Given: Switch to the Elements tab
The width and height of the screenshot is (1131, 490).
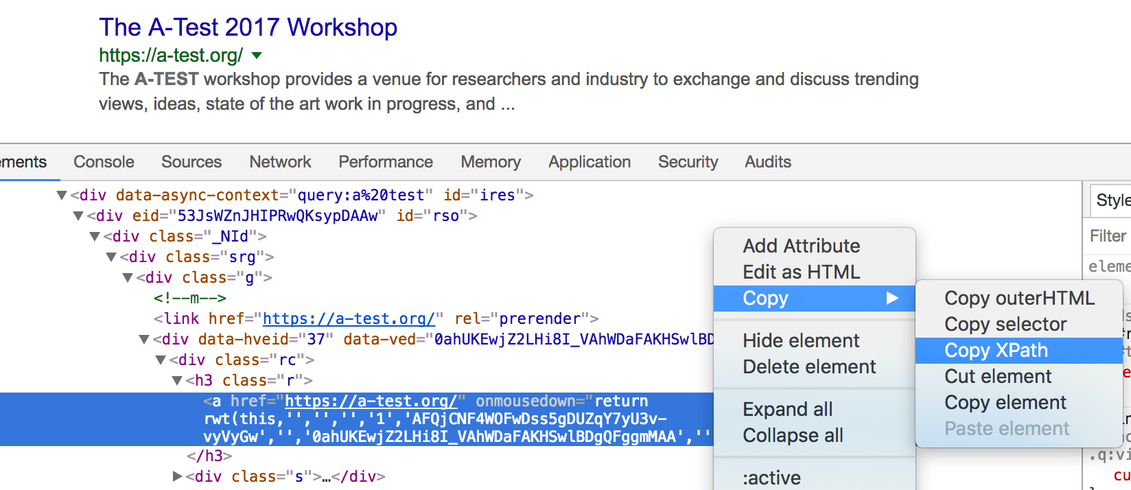Looking at the screenshot, I should point(23,162).
